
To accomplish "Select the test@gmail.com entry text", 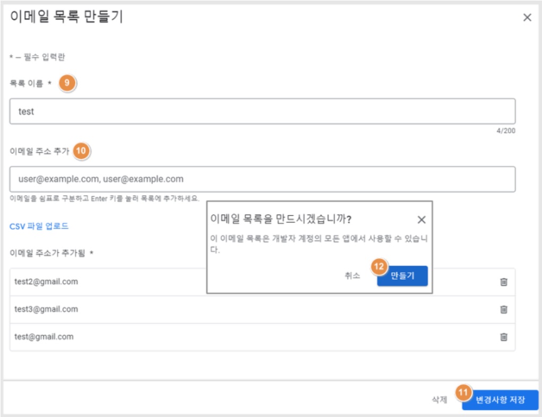I will tap(44, 336).
